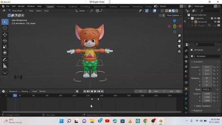Screen dimensions: 222x125
Task: Select the first keyframe diamond near 125
Action: pos(92,99)
